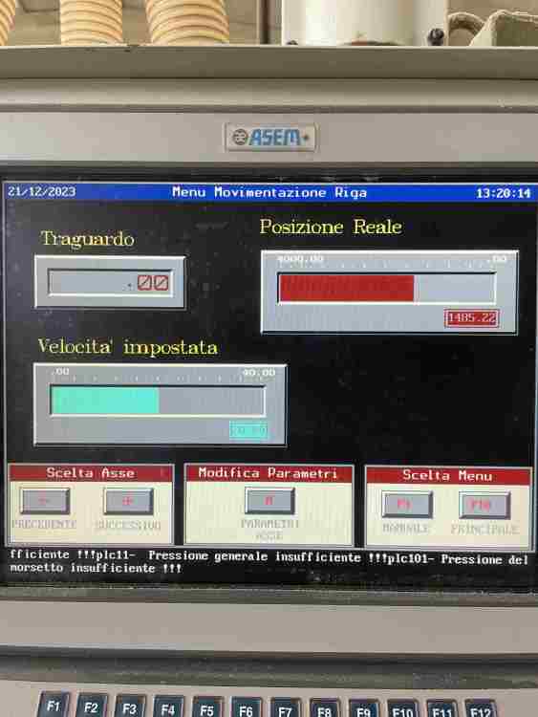Click the pressure alarm message line
This screenshot has height=717, width=538.
pos(269,562)
